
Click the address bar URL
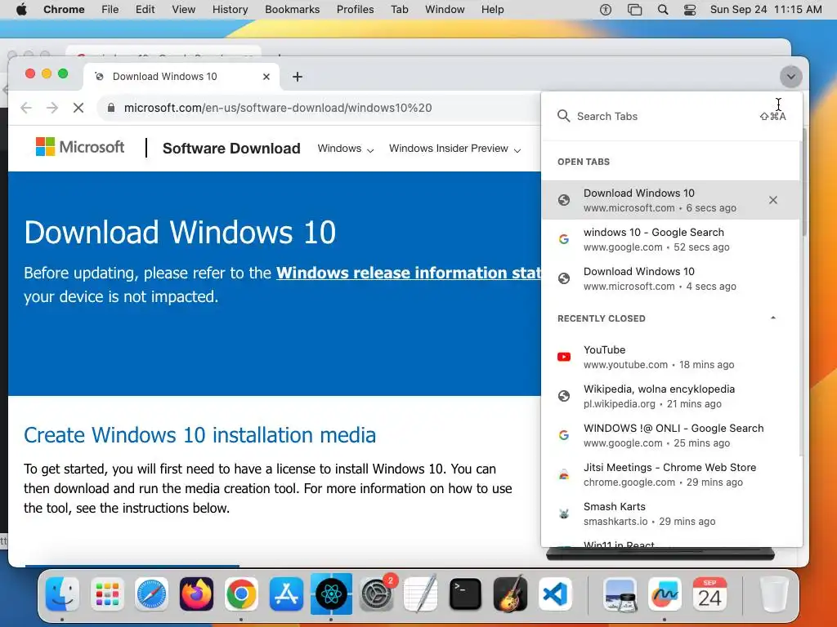coord(278,108)
